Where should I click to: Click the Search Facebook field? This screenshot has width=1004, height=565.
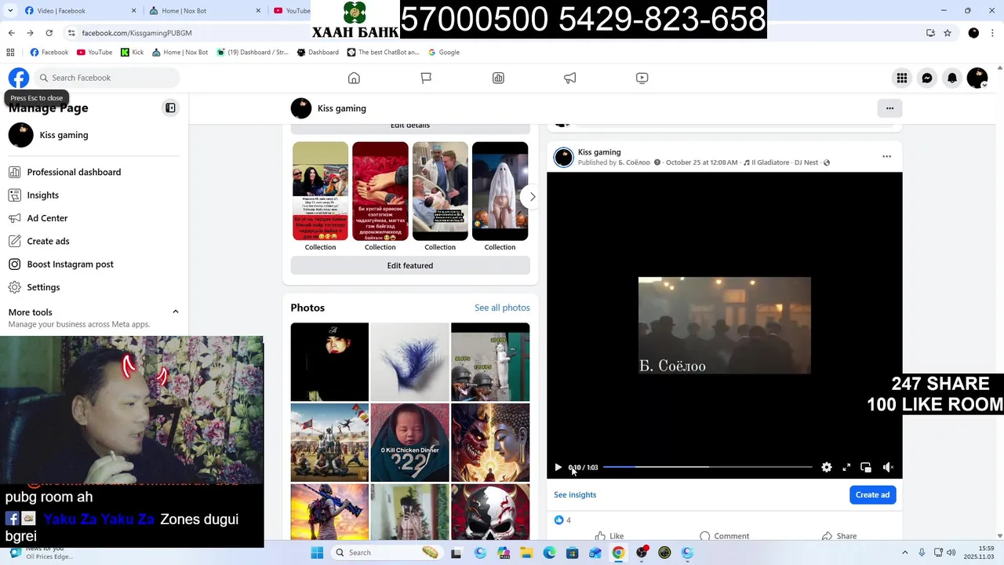point(106,78)
